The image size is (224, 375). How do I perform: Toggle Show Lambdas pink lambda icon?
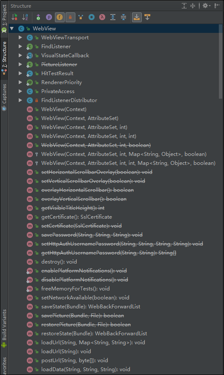coord(102,17)
